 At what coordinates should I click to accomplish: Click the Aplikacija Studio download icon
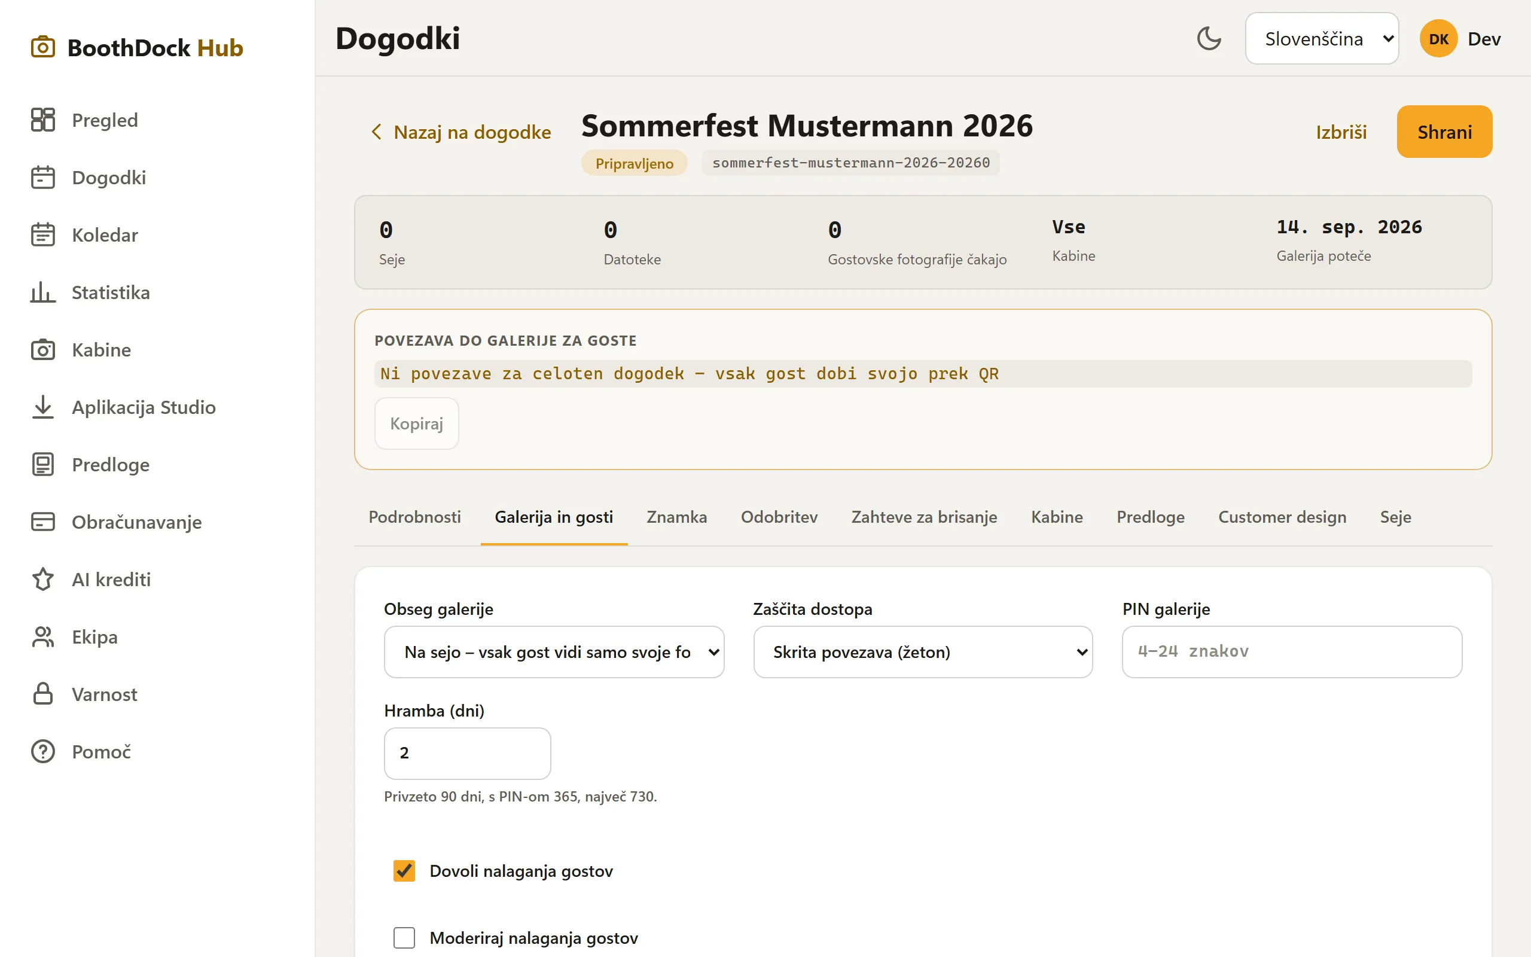[43, 407]
